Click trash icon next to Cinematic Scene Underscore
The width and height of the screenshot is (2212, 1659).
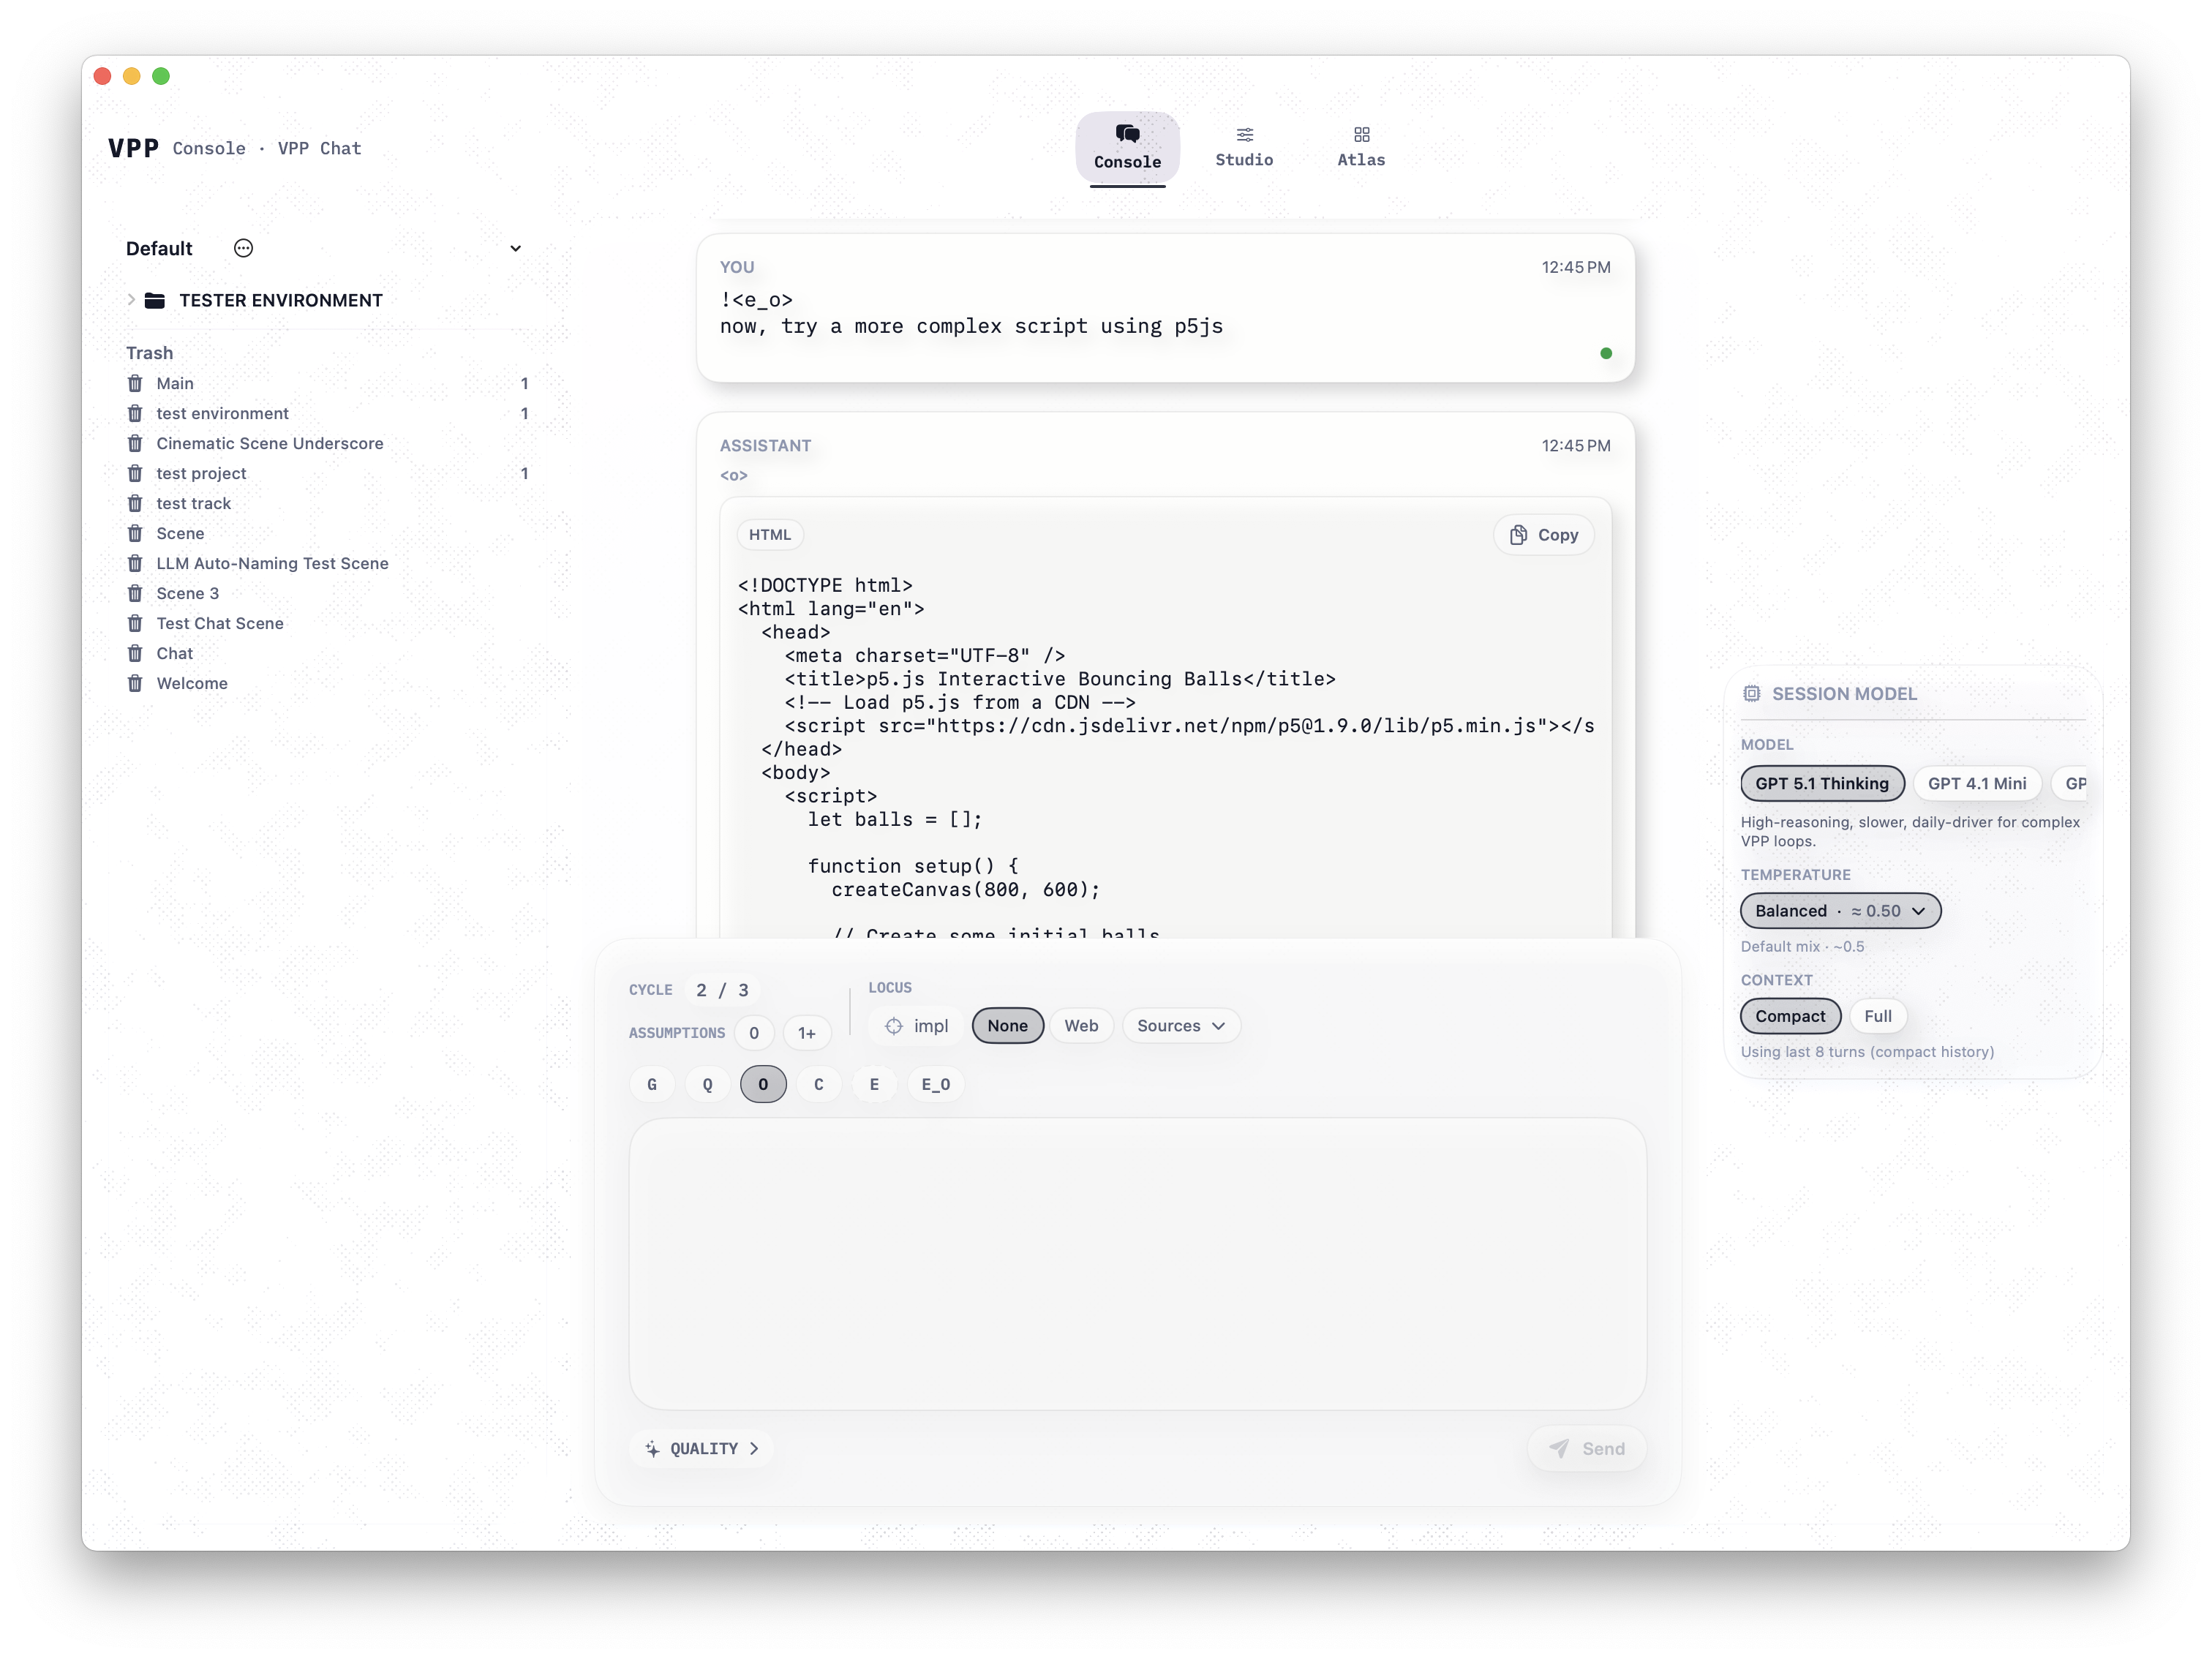coord(135,443)
